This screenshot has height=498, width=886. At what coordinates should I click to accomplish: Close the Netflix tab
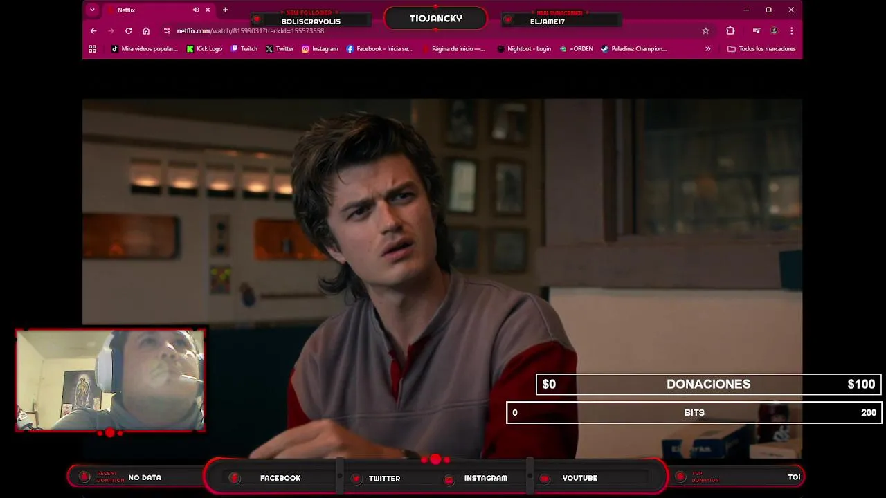click(207, 10)
